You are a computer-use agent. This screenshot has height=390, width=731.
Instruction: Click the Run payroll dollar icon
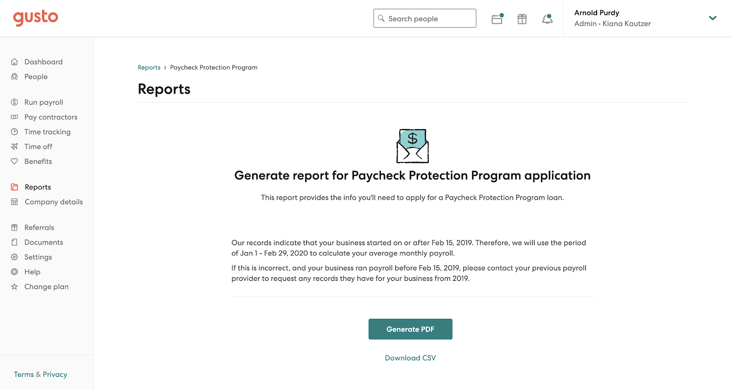(15, 102)
